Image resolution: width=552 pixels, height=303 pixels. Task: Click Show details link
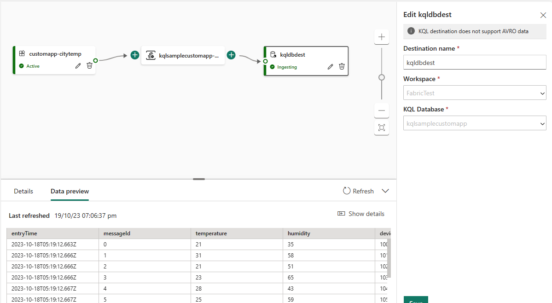pyautogui.click(x=361, y=214)
